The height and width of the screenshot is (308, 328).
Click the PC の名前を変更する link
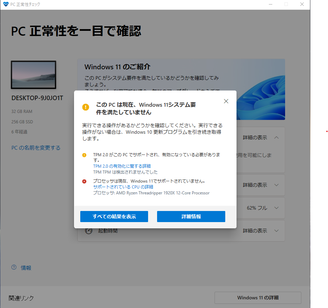[x=36, y=148]
